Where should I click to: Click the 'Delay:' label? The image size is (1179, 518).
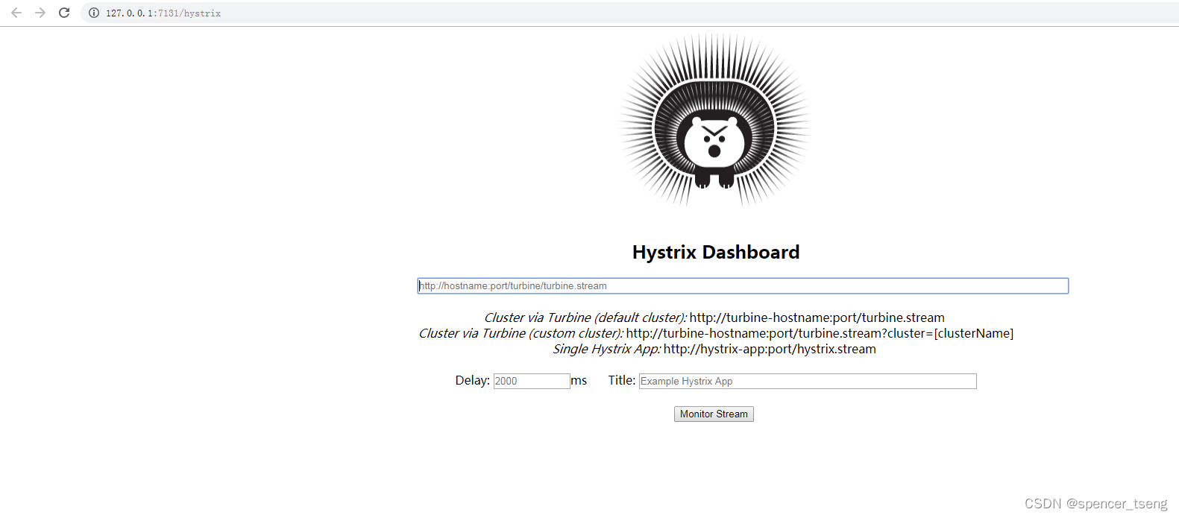472,380
